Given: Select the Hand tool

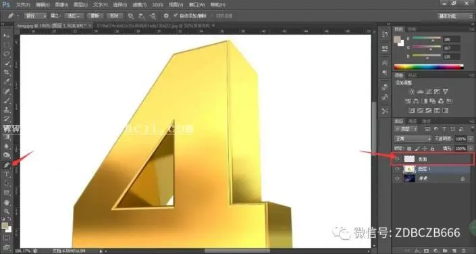Looking at the screenshot, I should tap(7, 203).
